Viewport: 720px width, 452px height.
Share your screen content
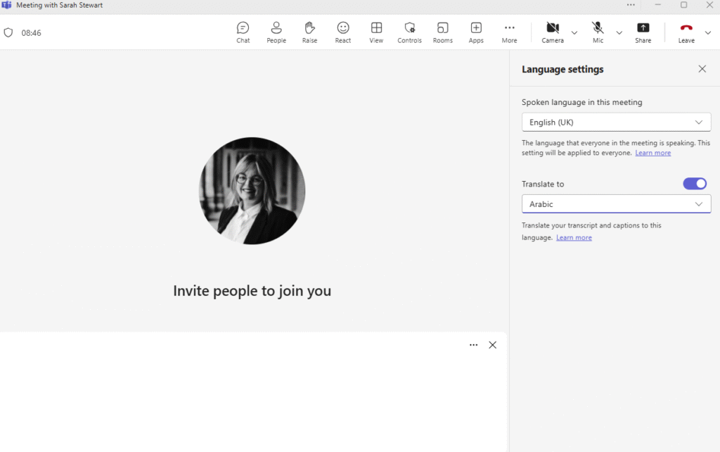click(643, 32)
